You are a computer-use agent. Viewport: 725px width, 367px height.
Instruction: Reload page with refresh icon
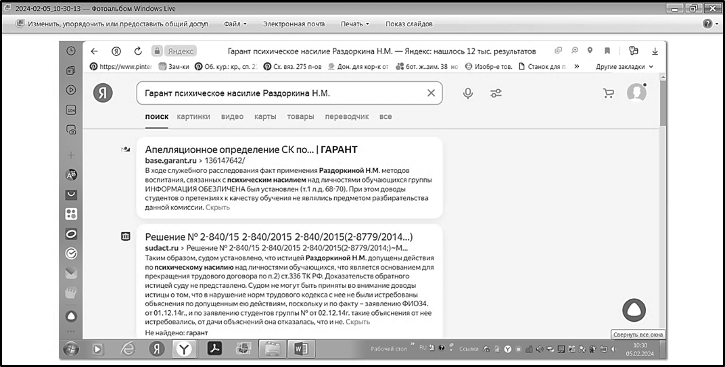[x=138, y=51]
